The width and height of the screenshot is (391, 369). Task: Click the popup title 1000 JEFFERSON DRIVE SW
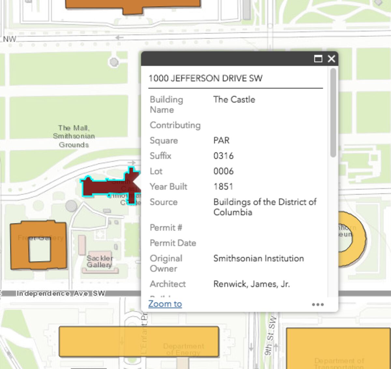pyautogui.click(x=206, y=78)
